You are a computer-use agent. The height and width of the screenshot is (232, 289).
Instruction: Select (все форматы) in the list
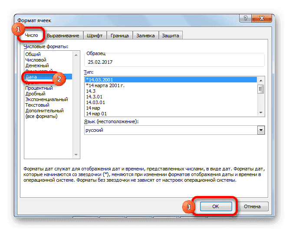49,116
